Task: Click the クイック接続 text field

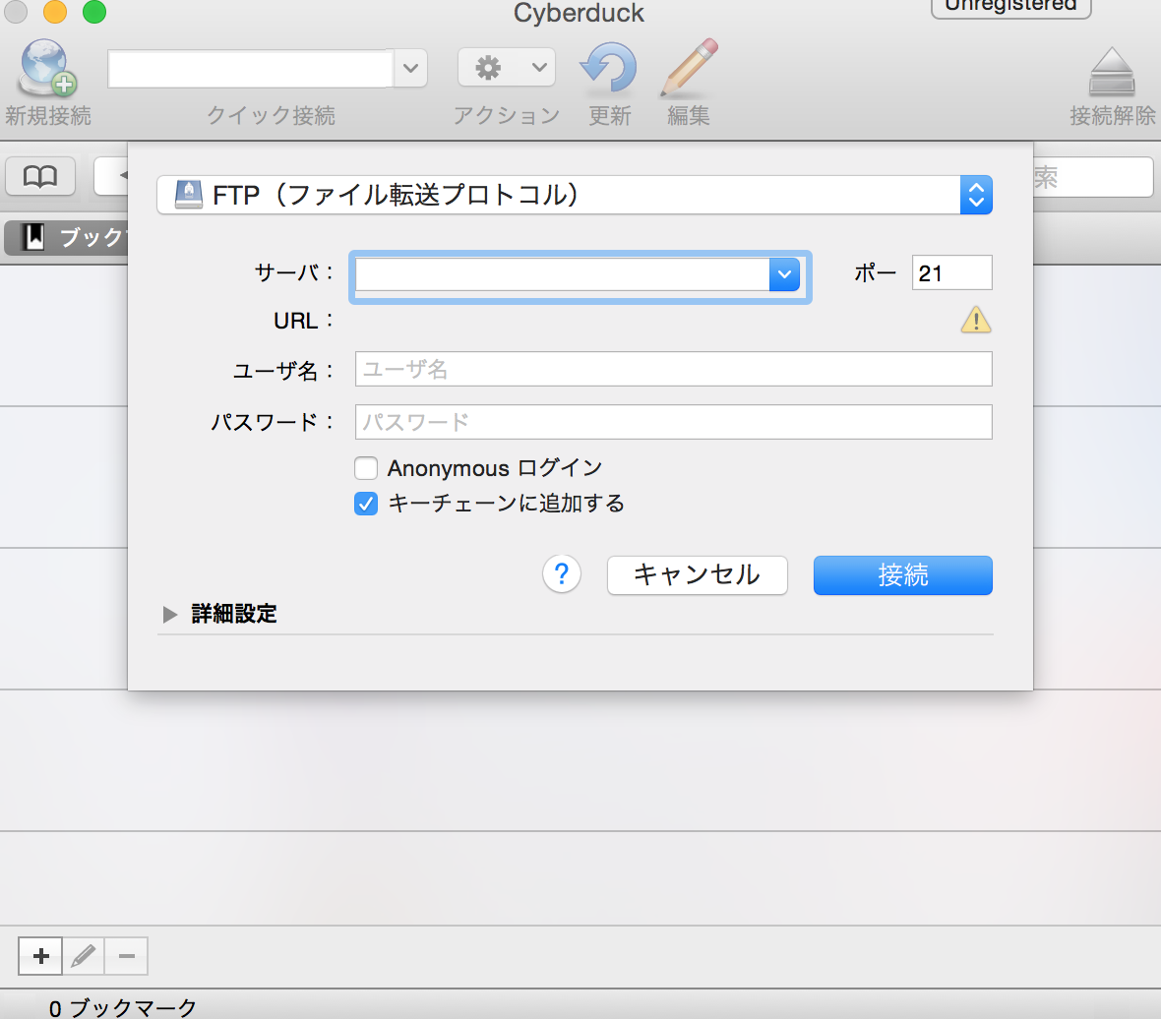Action: [x=250, y=68]
